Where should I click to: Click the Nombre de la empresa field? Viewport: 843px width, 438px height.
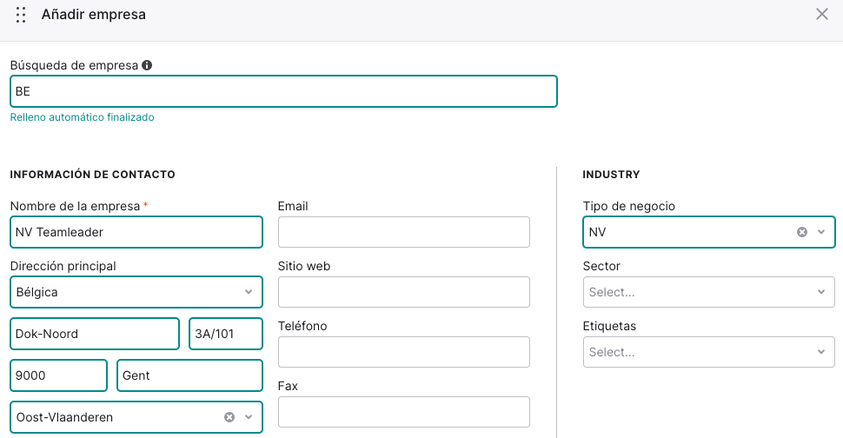[136, 232]
